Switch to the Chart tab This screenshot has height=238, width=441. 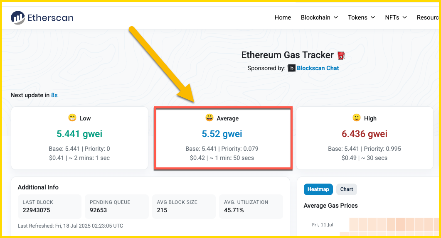tap(347, 189)
